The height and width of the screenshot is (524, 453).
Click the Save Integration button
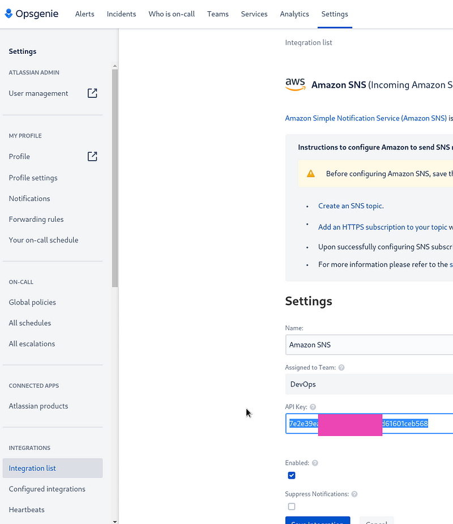(318, 521)
